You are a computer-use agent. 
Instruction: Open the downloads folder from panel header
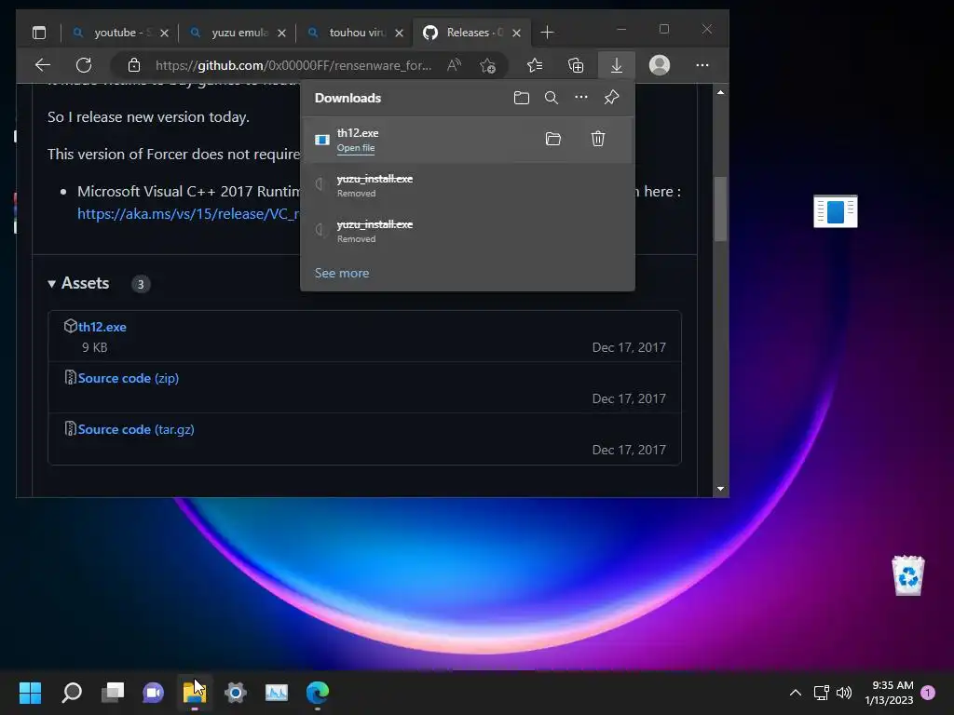(522, 98)
